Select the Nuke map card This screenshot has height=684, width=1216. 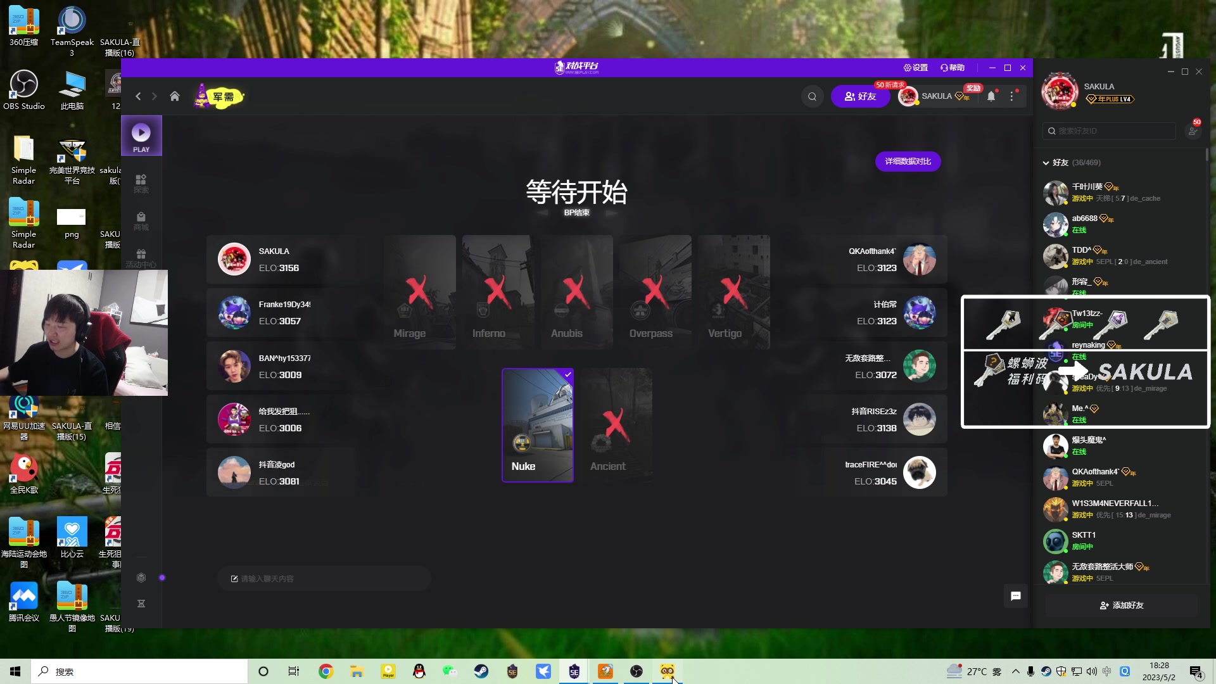[x=538, y=425]
